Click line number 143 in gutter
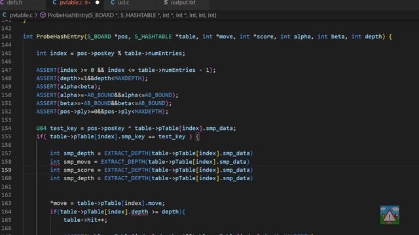Viewport: 419px width, 235px height. coord(7,37)
